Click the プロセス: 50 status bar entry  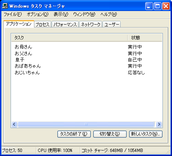(12, 150)
